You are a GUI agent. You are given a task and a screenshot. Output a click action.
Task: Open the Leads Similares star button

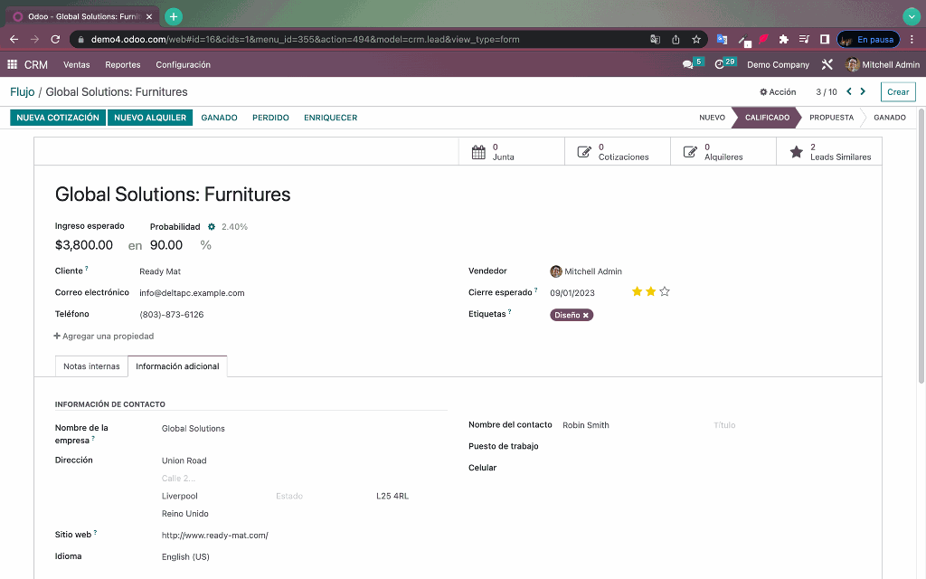click(829, 152)
